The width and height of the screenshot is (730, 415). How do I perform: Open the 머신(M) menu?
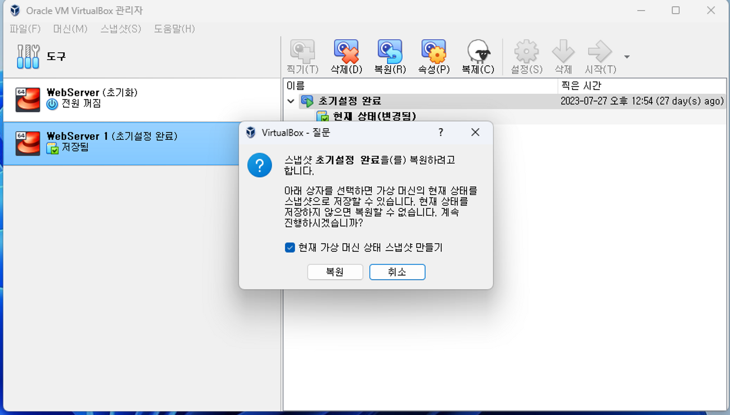click(x=70, y=29)
